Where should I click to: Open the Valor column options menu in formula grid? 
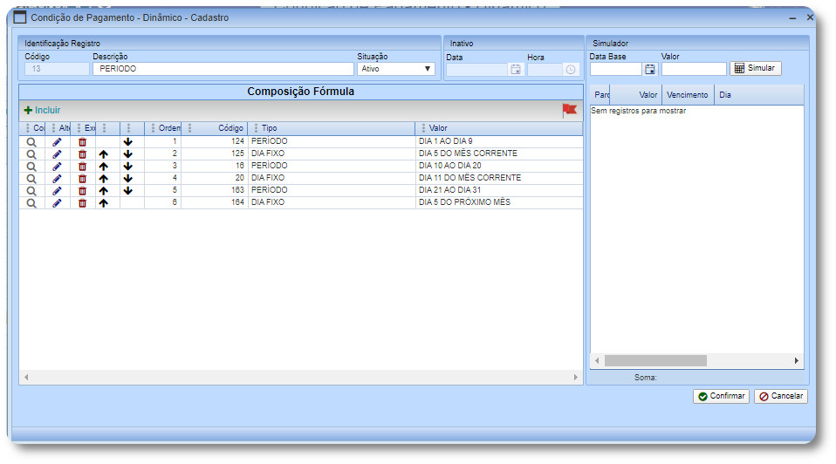(x=423, y=128)
